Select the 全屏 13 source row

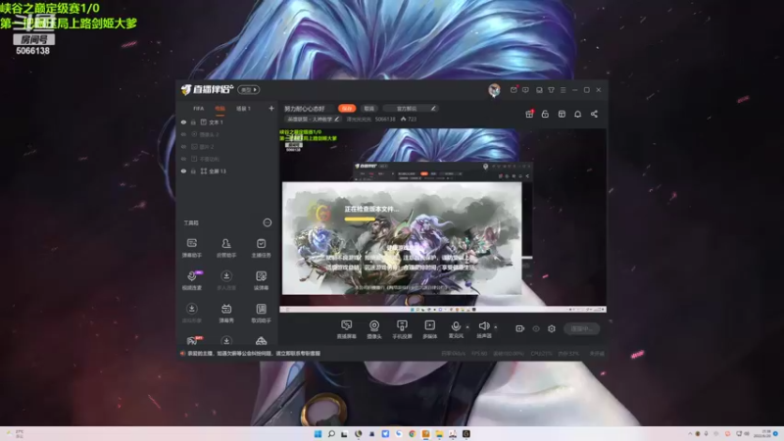(x=227, y=171)
